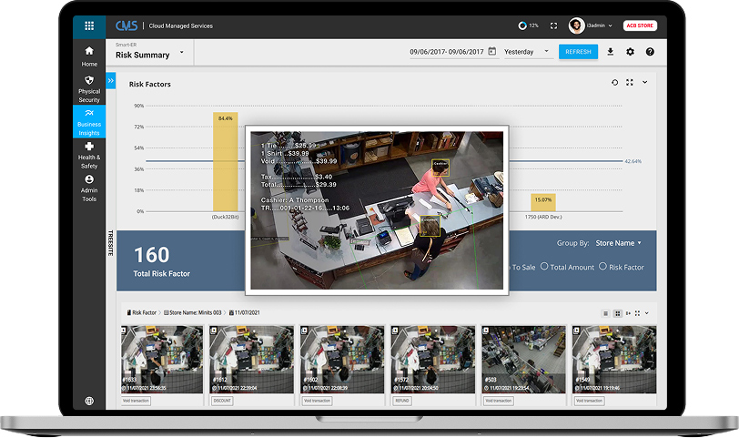Click the download icon in the toolbar
Image resolution: width=739 pixels, height=438 pixels.
[x=611, y=52]
